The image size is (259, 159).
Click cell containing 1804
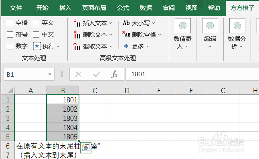[63, 127]
